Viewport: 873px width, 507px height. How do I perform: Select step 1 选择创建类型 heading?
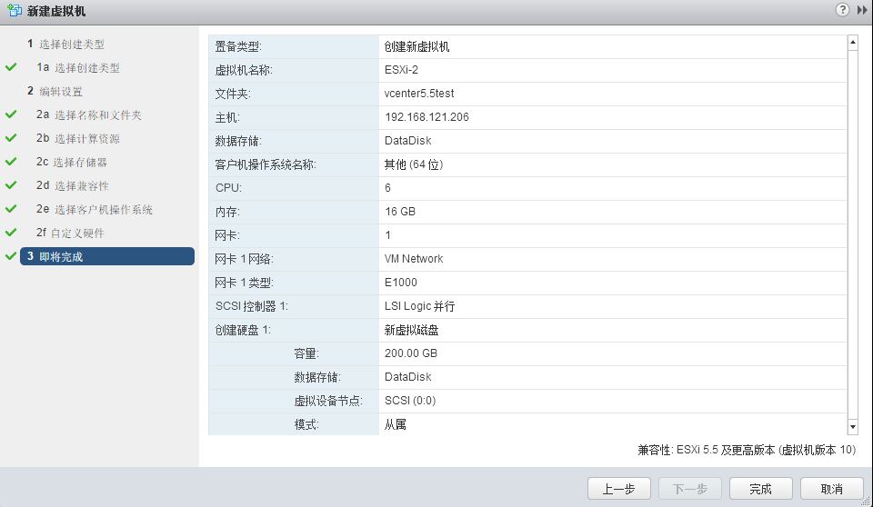click(x=65, y=44)
